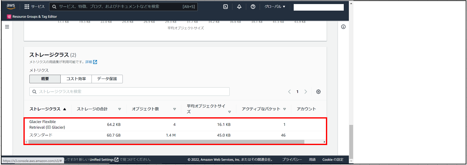
Task: Open the プライバシー footer link
Action: [292, 160]
